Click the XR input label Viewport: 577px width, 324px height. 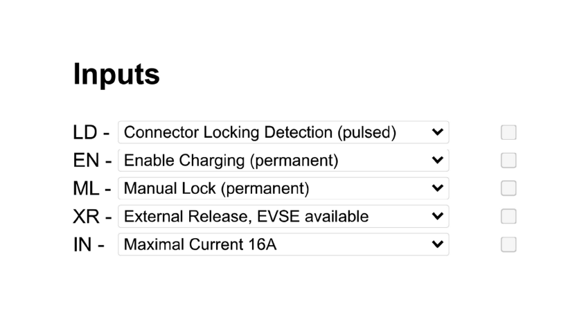point(86,216)
